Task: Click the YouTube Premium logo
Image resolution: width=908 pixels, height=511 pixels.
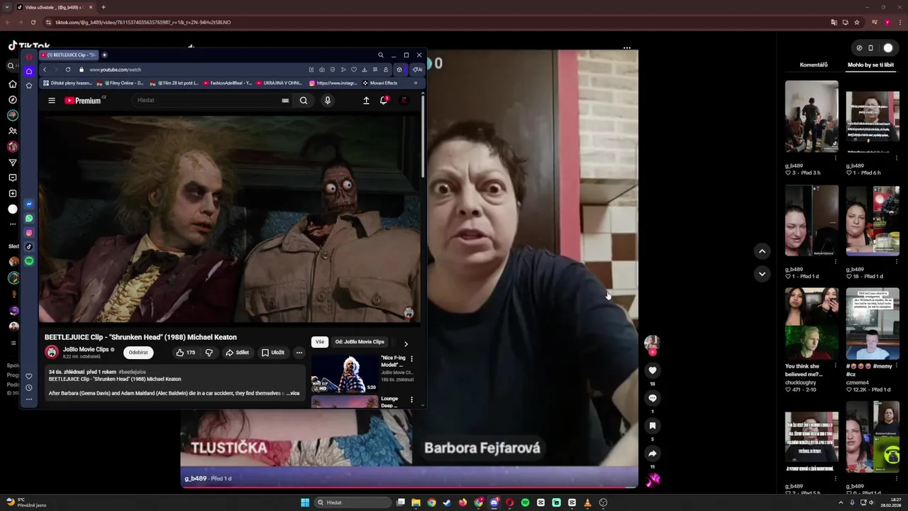Action: (84, 101)
